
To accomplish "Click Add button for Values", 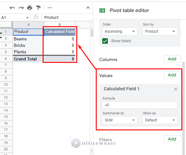I will pos(172,75).
